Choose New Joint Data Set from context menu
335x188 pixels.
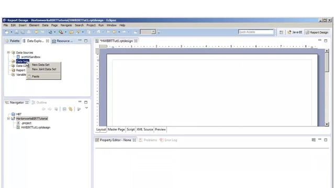pyautogui.click(x=43, y=69)
